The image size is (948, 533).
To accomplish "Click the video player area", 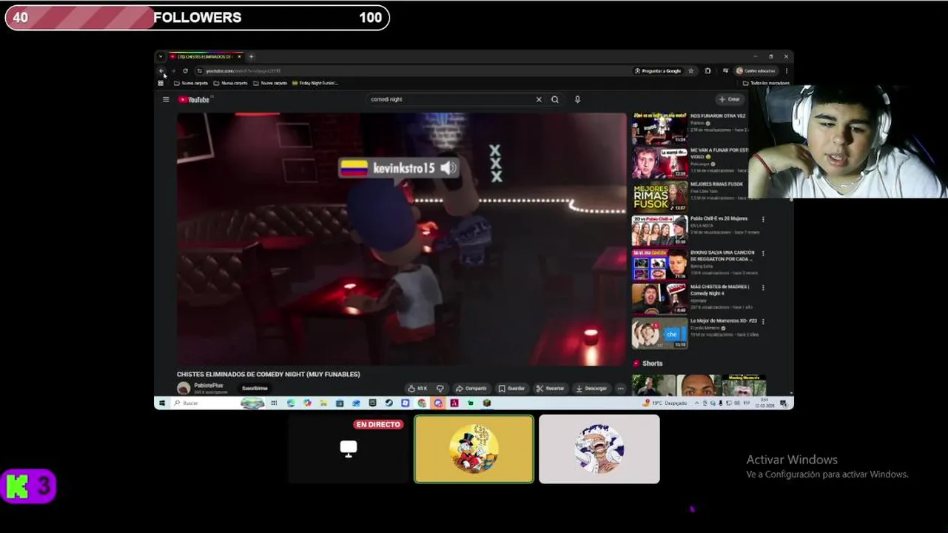I will click(401, 239).
